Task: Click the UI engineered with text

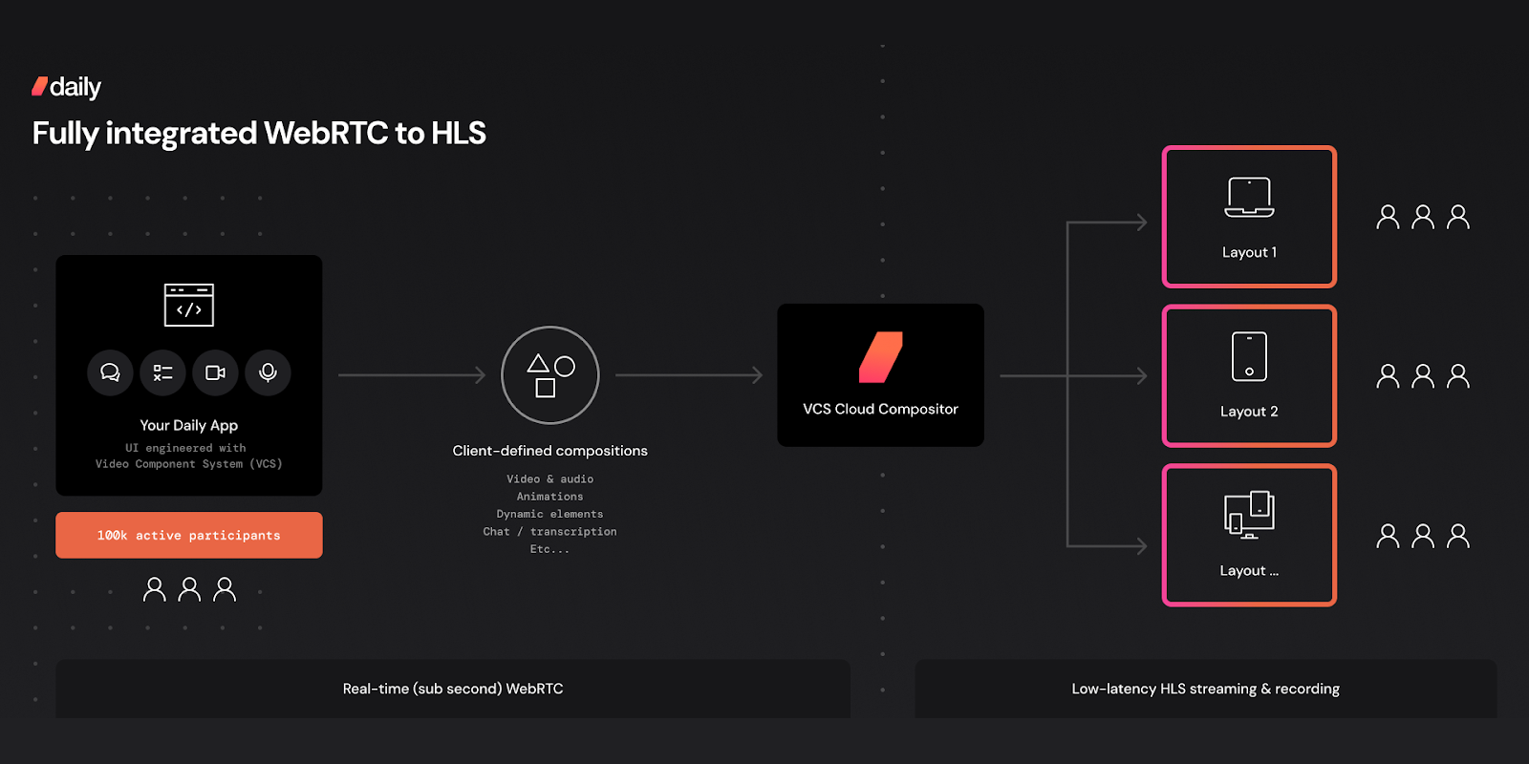Action: point(185,448)
